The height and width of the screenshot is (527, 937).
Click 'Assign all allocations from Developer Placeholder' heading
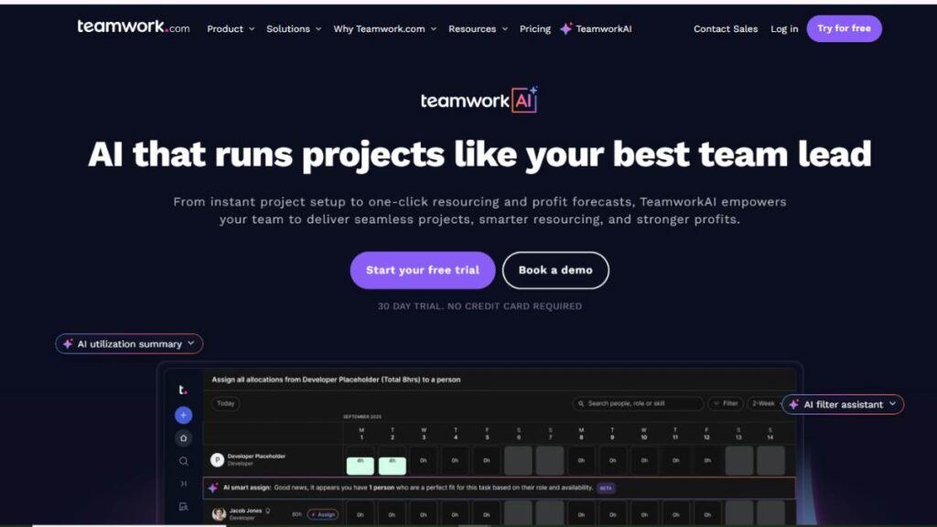pos(336,380)
